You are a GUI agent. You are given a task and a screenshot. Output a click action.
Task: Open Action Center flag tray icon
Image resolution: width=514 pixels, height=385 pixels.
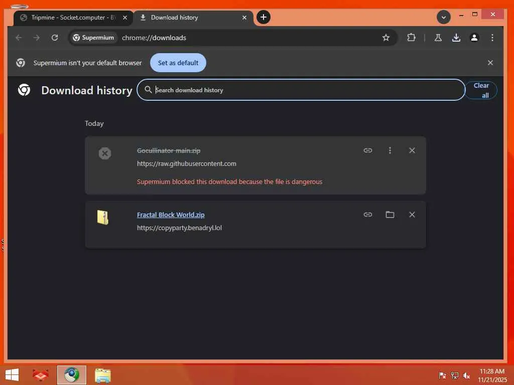coord(442,375)
